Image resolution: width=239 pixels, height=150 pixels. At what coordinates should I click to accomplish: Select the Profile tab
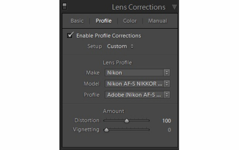coord(104,21)
